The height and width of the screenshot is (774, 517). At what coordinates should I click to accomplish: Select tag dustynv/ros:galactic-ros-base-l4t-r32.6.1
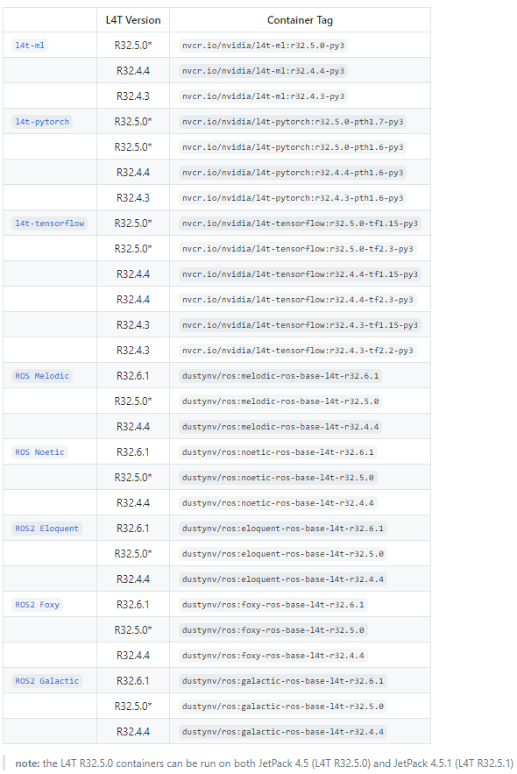(x=283, y=681)
